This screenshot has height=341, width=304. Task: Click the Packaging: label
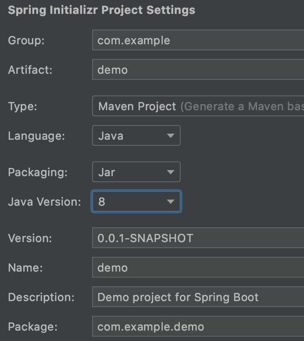coord(38,173)
